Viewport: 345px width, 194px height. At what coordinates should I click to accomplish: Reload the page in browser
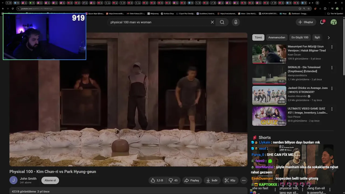point(12,9)
